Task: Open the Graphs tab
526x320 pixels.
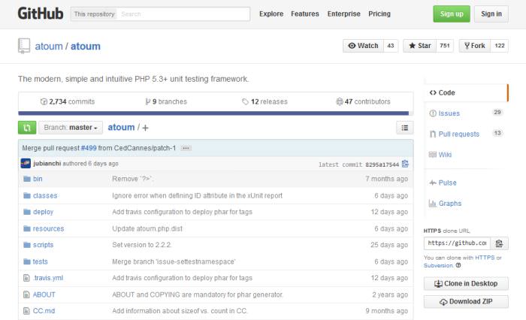Action: (x=467, y=204)
